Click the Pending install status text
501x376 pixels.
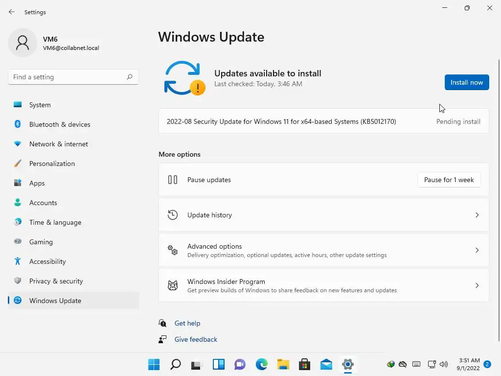[458, 121]
